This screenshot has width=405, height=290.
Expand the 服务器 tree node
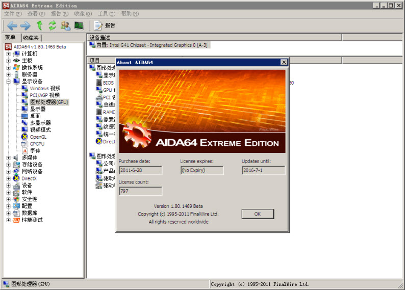coord(8,75)
